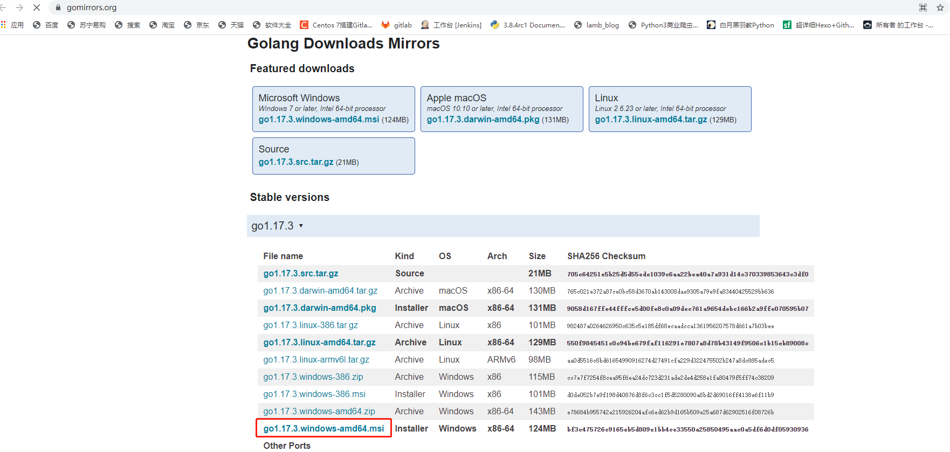Click the Golang Downloads Mirrors title
950x452 pixels.
click(x=343, y=44)
